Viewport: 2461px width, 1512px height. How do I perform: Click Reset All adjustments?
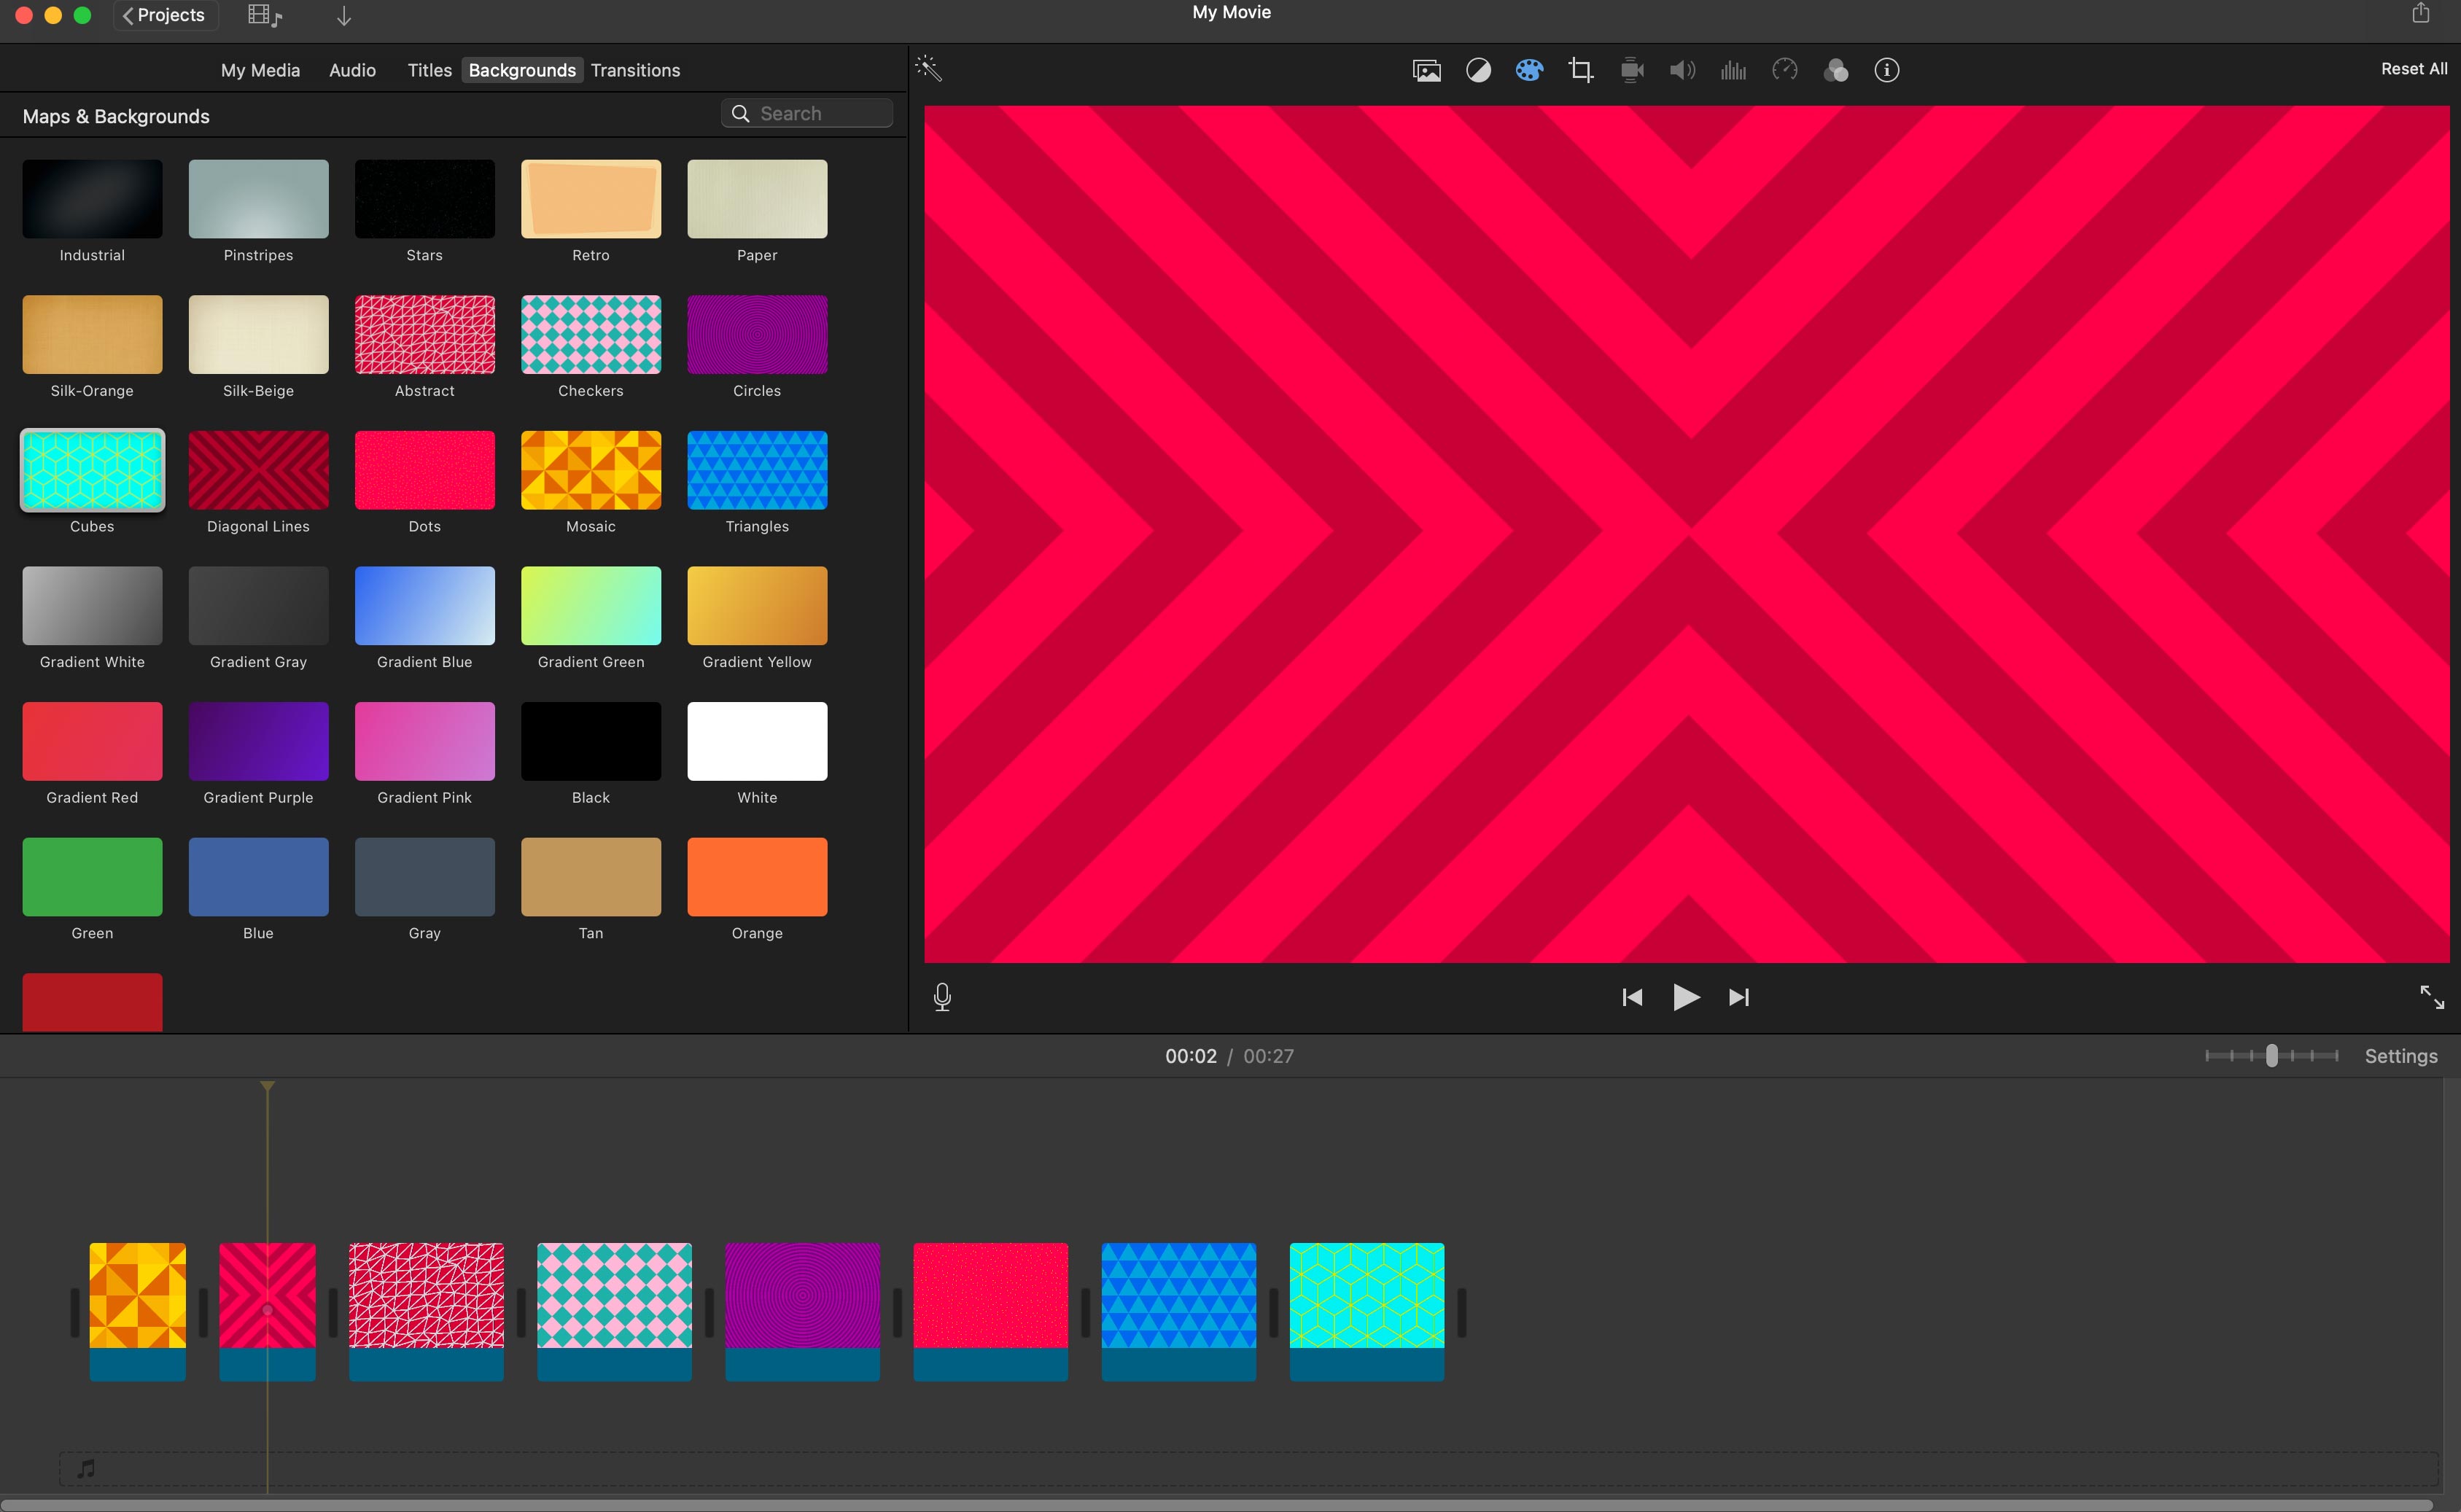pos(2413,69)
